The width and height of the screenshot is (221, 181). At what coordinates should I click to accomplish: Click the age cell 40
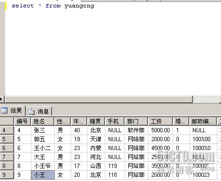pos(79,130)
